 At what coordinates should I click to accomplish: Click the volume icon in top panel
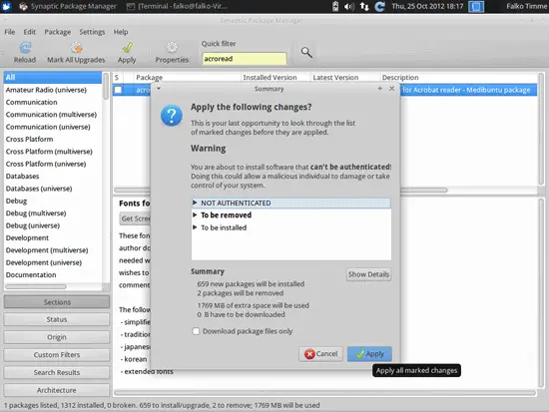(349, 6)
